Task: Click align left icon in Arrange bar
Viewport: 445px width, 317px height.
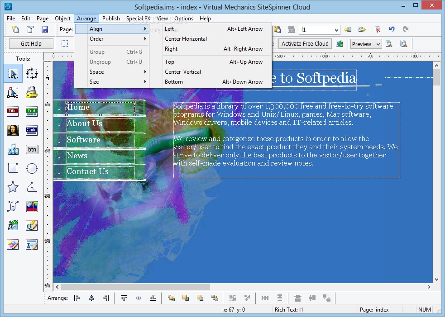Action: point(77,298)
